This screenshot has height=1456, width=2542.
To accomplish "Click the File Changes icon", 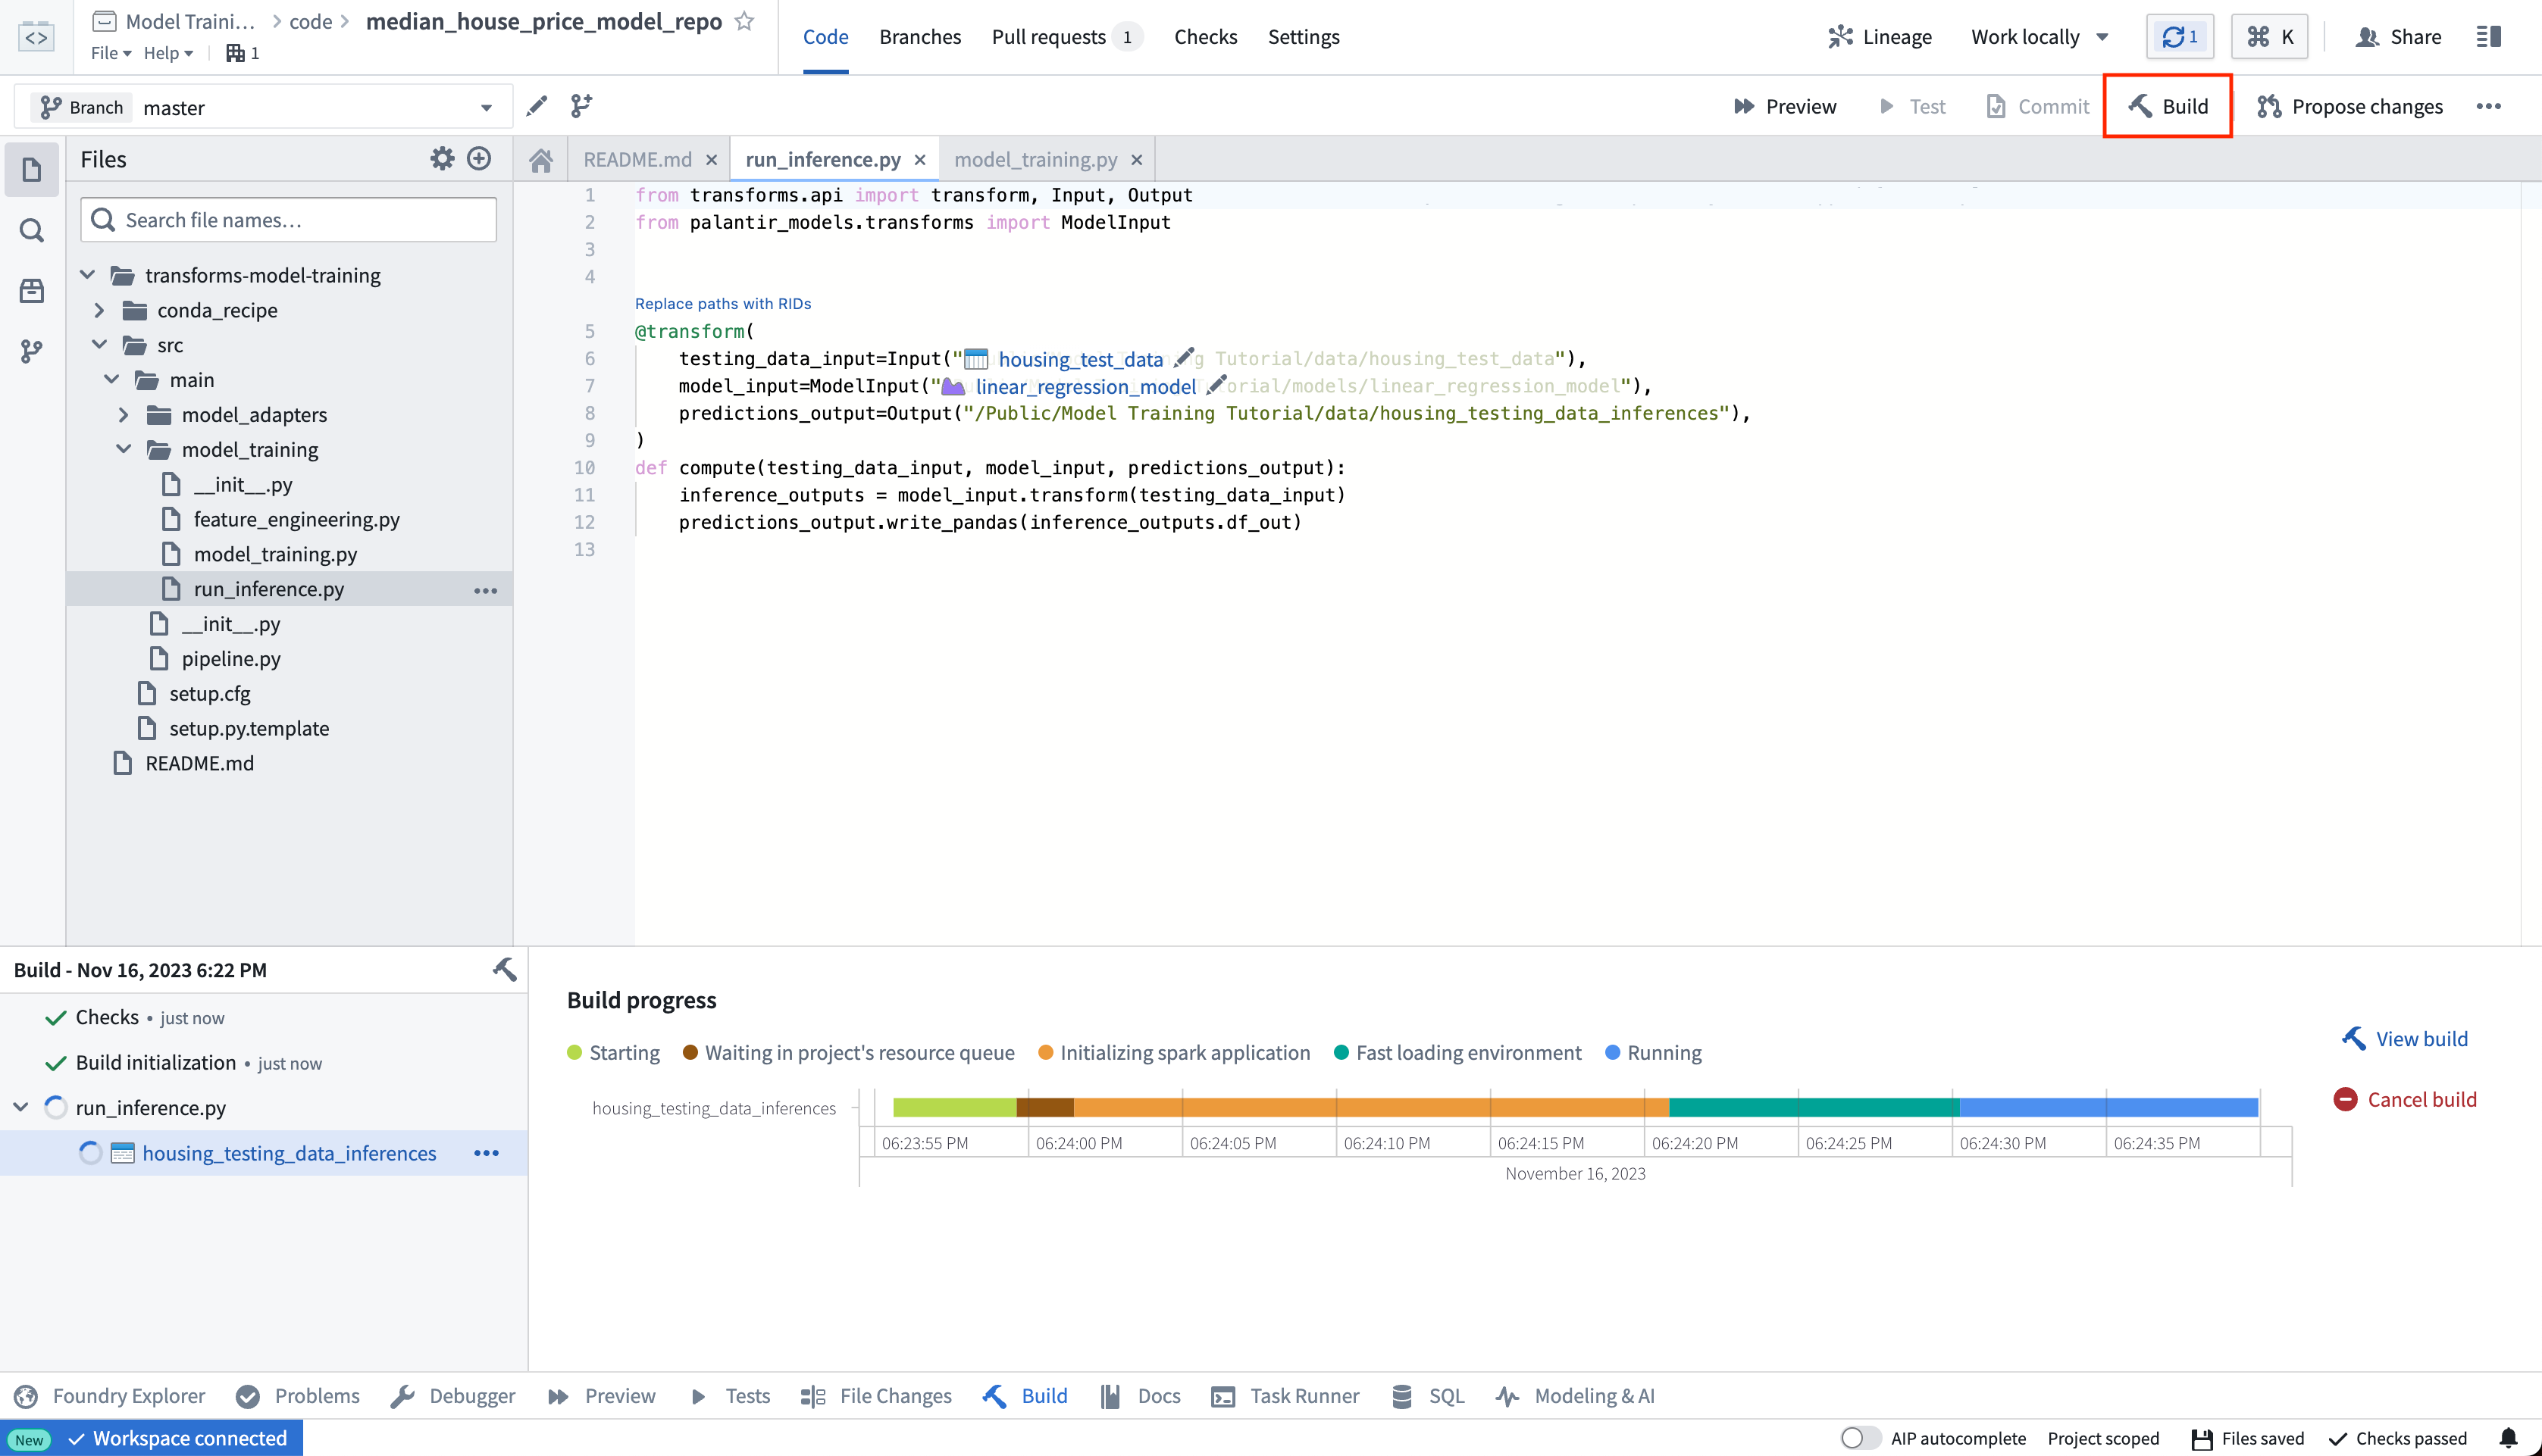I will [813, 1395].
